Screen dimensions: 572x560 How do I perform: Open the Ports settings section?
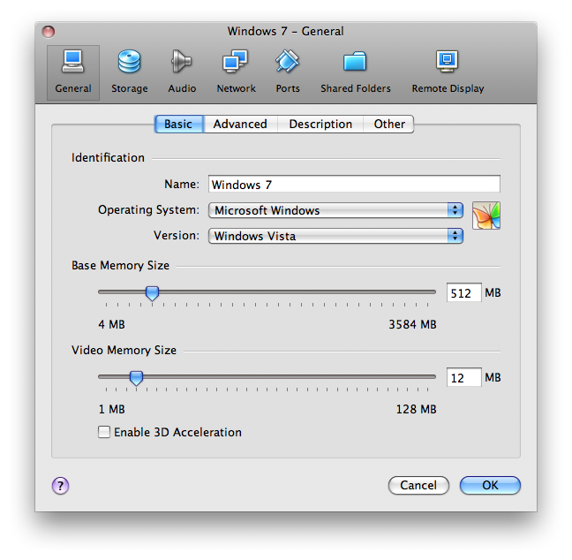tap(288, 72)
